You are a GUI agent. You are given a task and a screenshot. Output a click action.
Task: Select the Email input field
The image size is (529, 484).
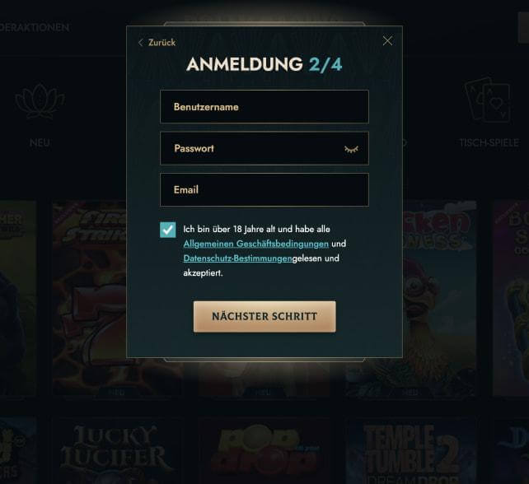pos(264,190)
